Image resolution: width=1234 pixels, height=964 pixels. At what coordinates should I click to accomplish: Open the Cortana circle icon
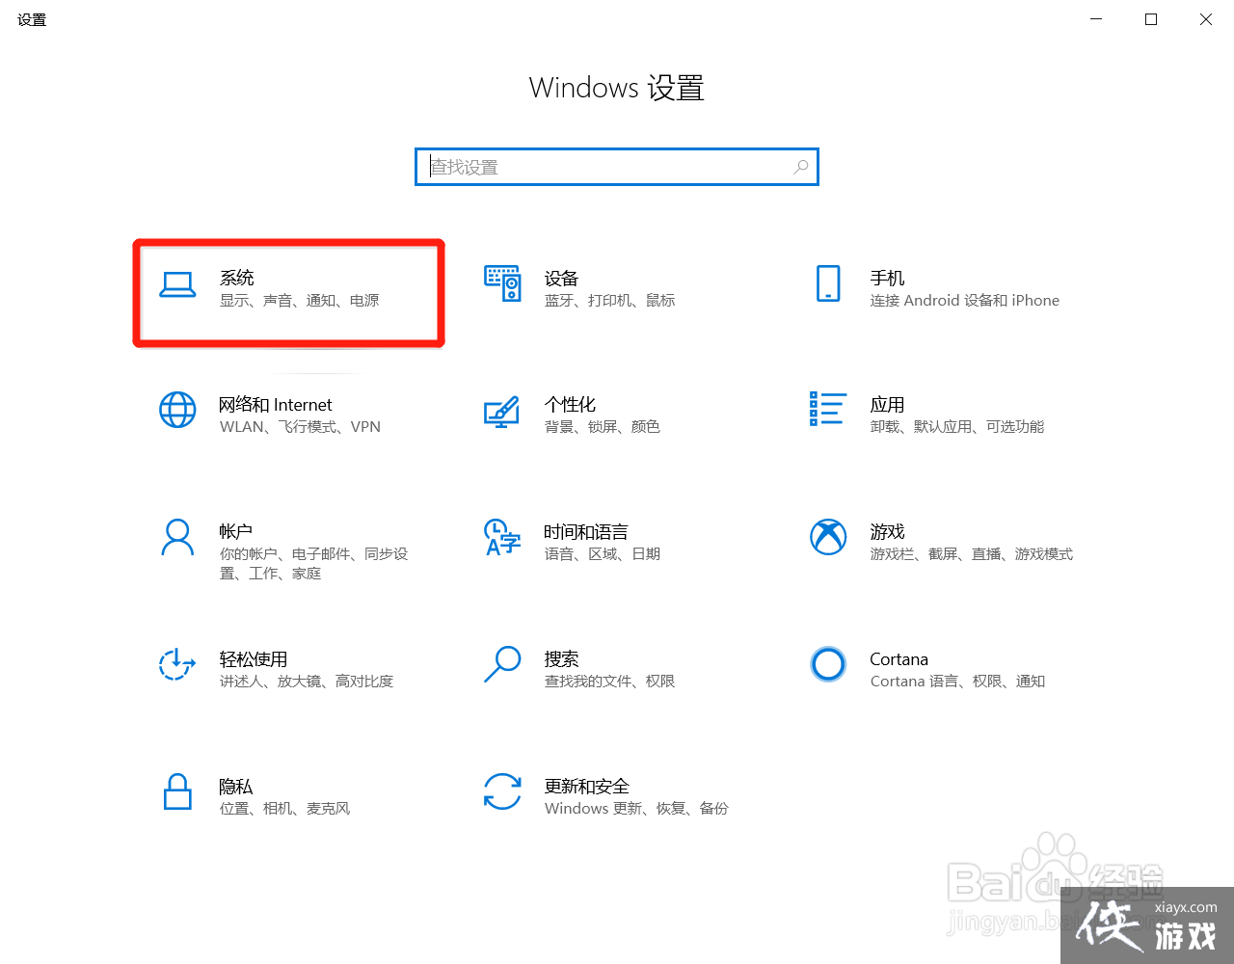coord(828,664)
